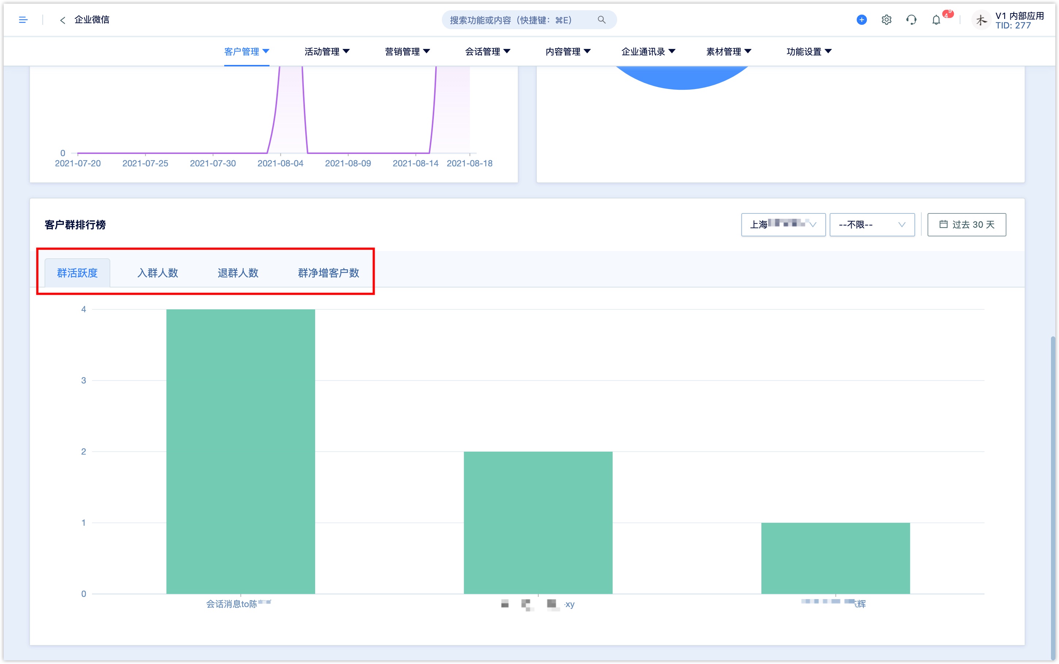Open the 会话管理 dropdown menu
The width and height of the screenshot is (1059, 664).
[488, 51]
